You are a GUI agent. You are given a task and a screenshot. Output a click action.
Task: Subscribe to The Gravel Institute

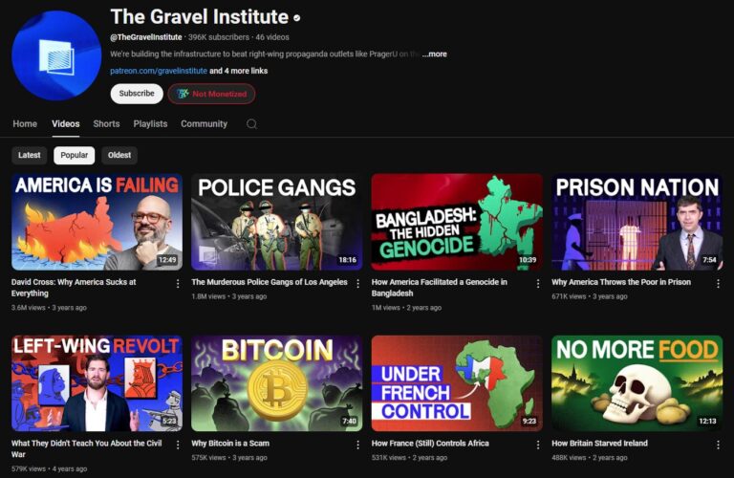click(137, 94)
